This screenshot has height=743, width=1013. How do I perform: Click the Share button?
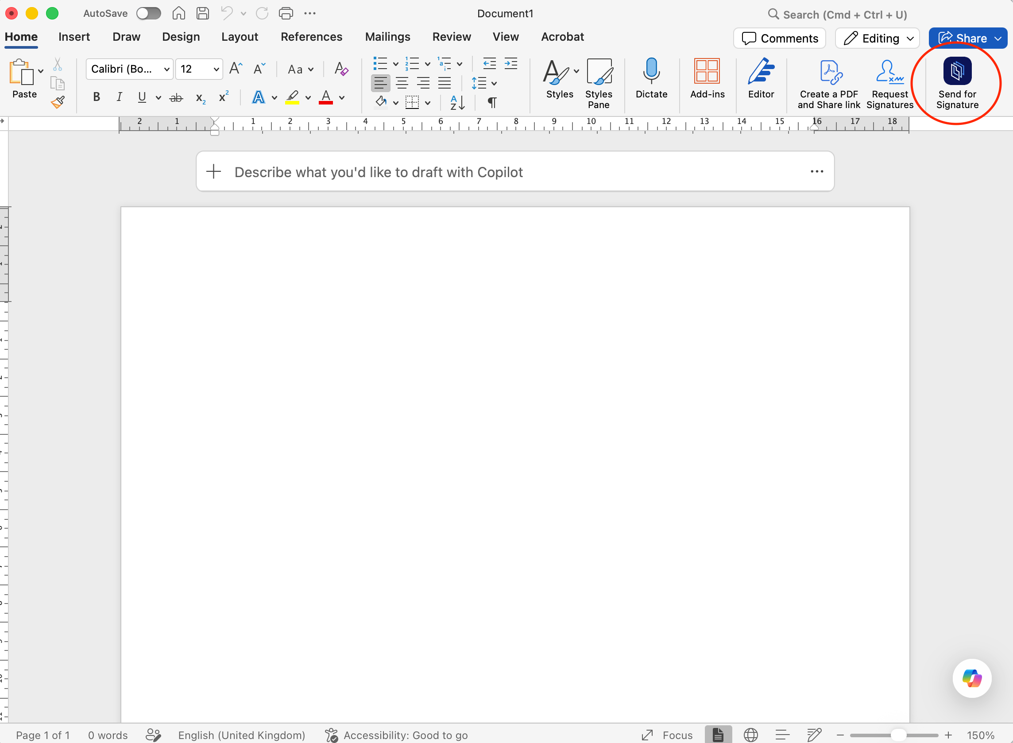(962, 38)
